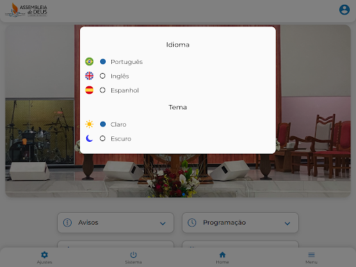Click the moon icon beside Escuro

[89, 138]
